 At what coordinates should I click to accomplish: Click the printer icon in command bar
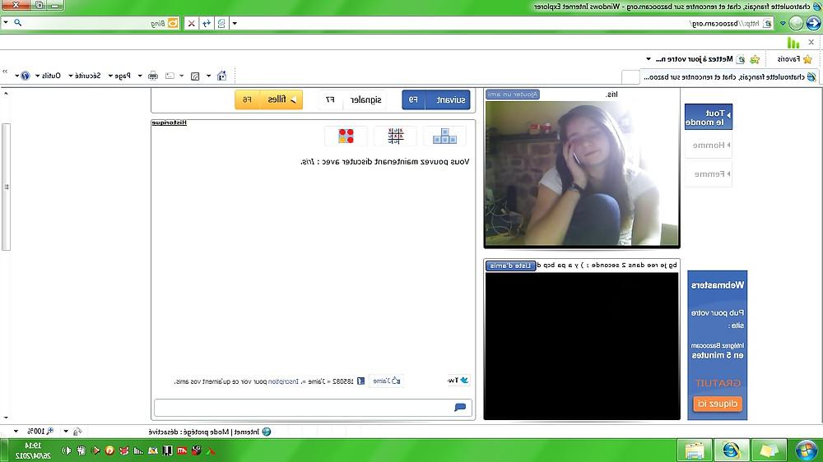click(153, 76)
